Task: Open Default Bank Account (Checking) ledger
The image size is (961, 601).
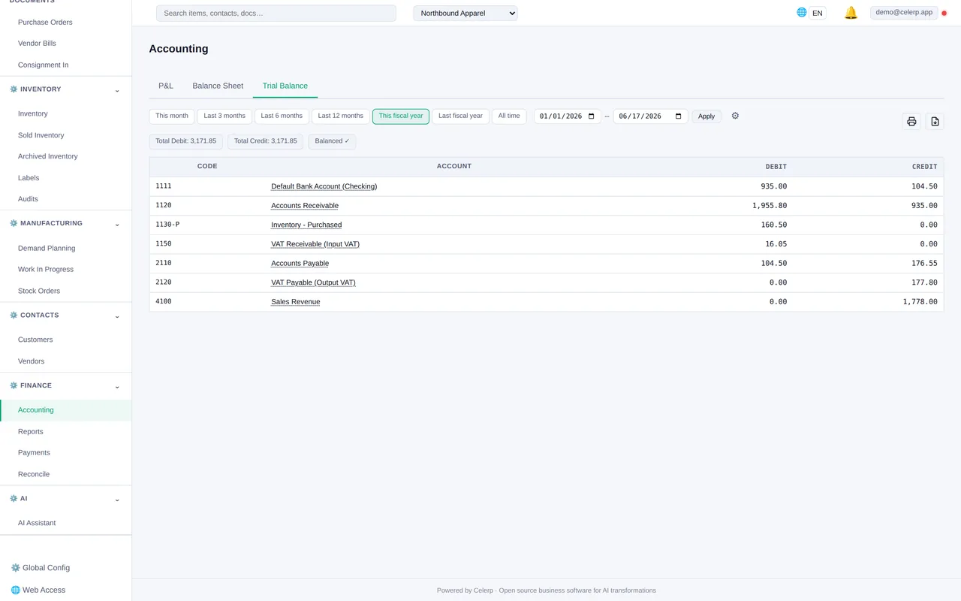Action: tap(324, 186)
